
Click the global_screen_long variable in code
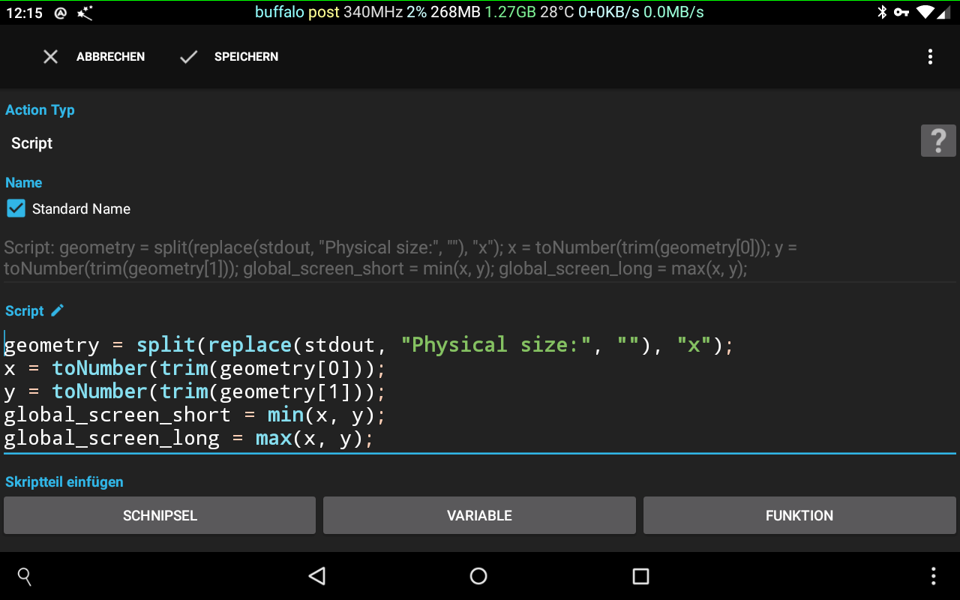click(x=112, y=438)
